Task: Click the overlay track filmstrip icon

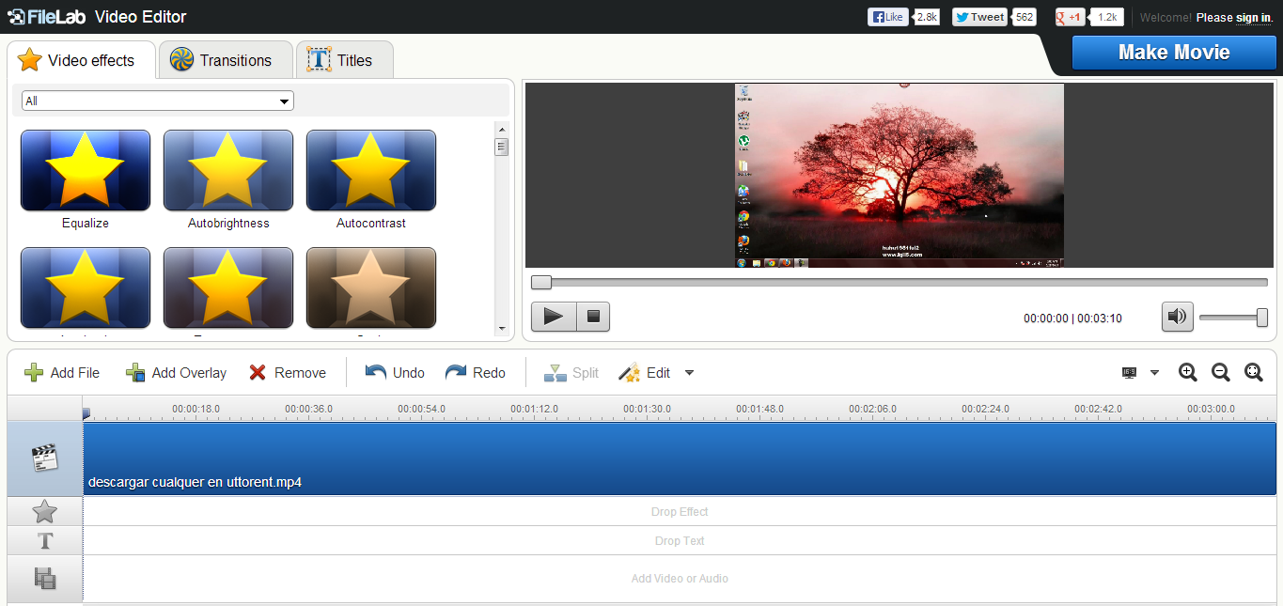Action: (43, 577)
